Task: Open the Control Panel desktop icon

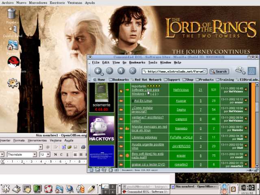Action: coord(13,30)
